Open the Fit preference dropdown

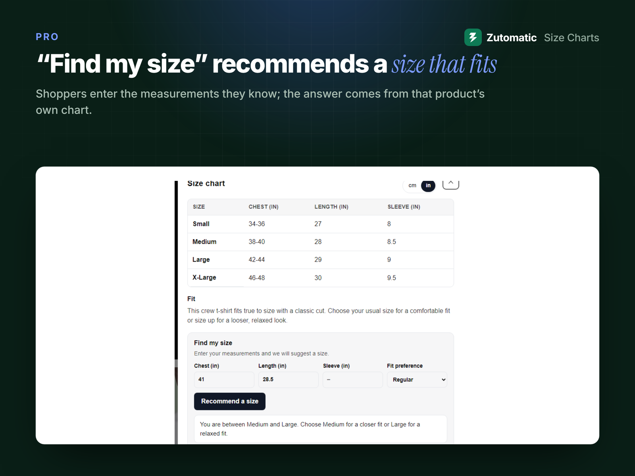click(x=417, y=380)
